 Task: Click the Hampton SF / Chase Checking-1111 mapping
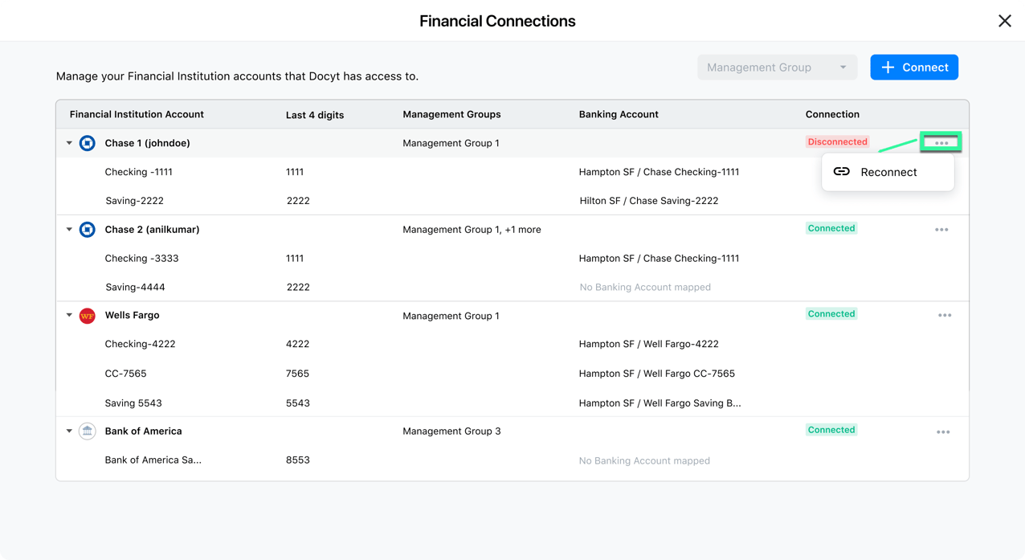coord(659,171)
